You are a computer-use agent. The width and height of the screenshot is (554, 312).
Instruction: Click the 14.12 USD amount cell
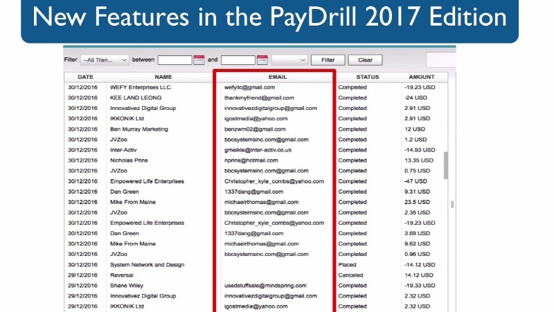click(x=419, y=275)
